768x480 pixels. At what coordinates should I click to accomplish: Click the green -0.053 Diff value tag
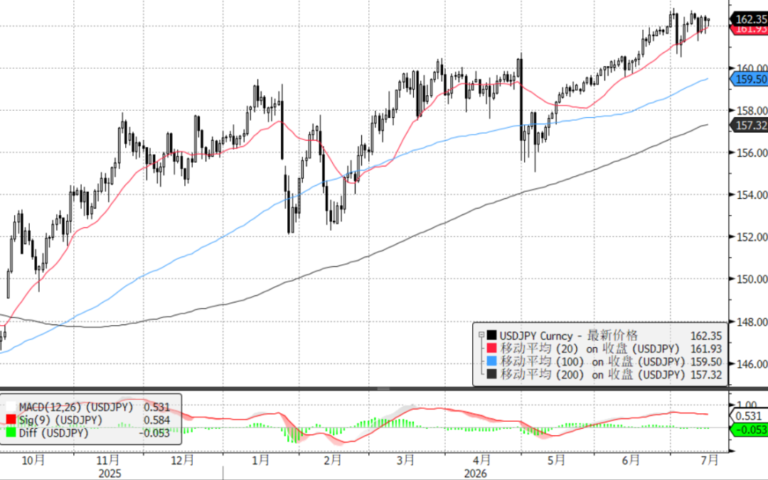click(749, 430)
